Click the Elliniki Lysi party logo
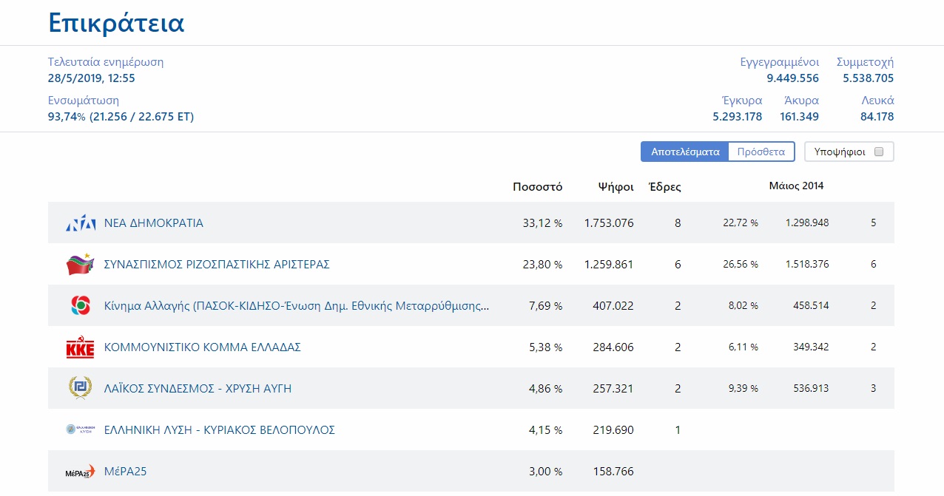 click(81, 429)
